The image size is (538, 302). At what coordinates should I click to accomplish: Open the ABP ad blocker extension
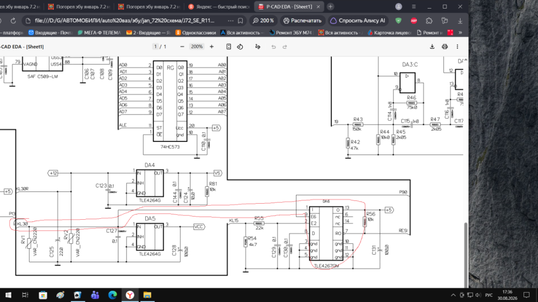click(x=414, y=20)
